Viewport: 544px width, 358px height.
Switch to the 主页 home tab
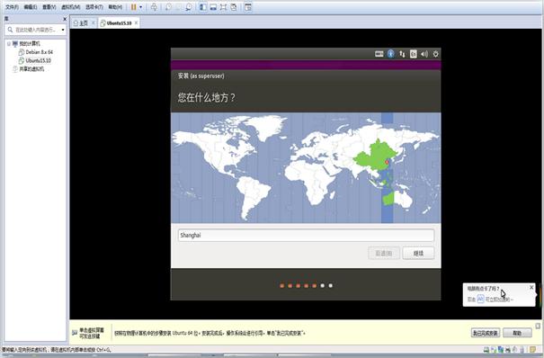[x=81, y=23]
